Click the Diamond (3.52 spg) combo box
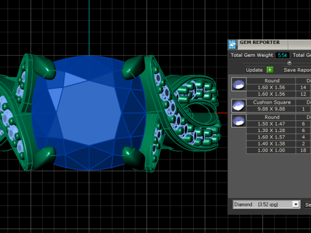This screenshot has width=311, height=233. [x=266, y=204]
